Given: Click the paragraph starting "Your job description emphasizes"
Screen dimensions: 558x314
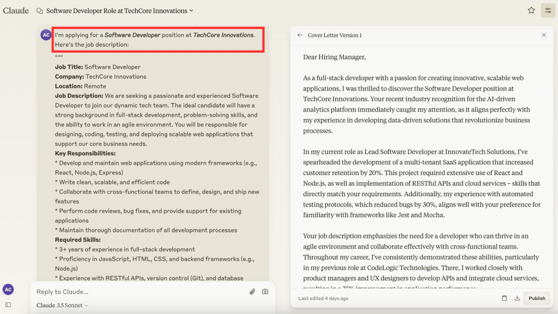Looking at the screenshot, I should 421,262.
